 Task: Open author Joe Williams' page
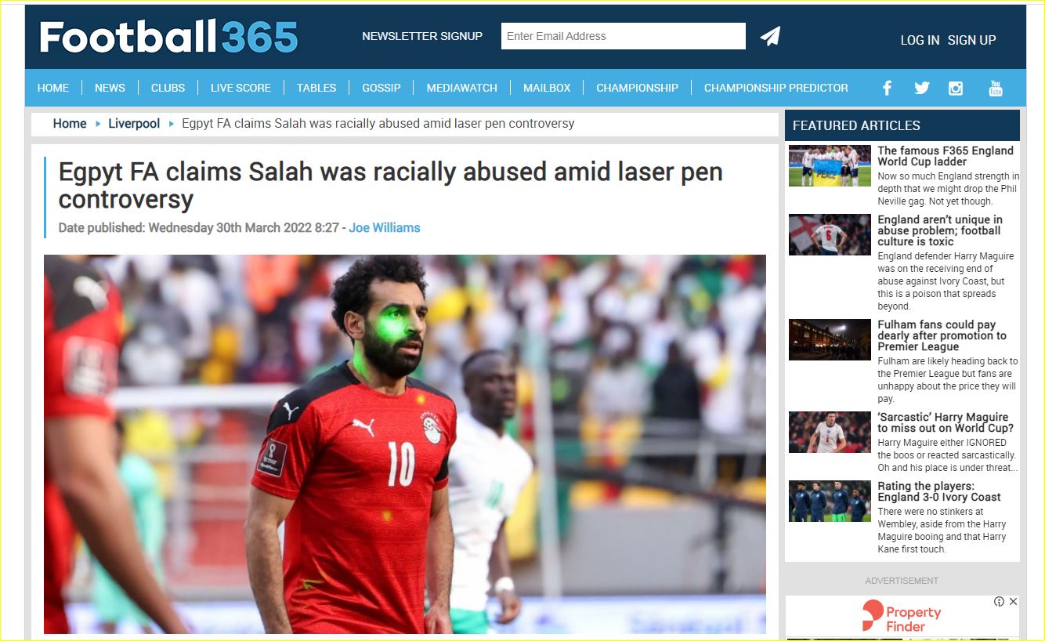385,228
